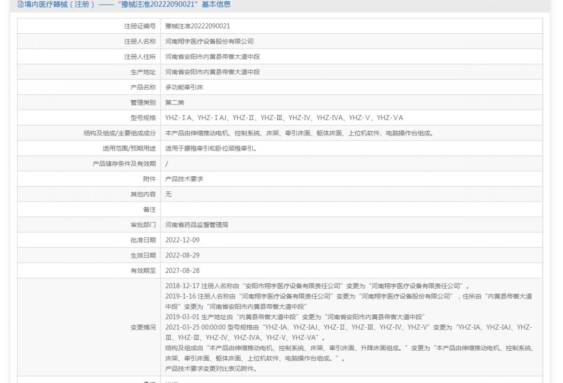This screenshot has height=383, width=563.
Task: Select the model list starting with YHZ-ⅠA in the 型号规格 row
Action: coord(284,118)
